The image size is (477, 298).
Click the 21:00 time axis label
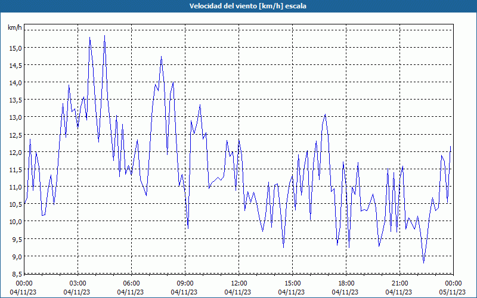(x=399, y=284)
